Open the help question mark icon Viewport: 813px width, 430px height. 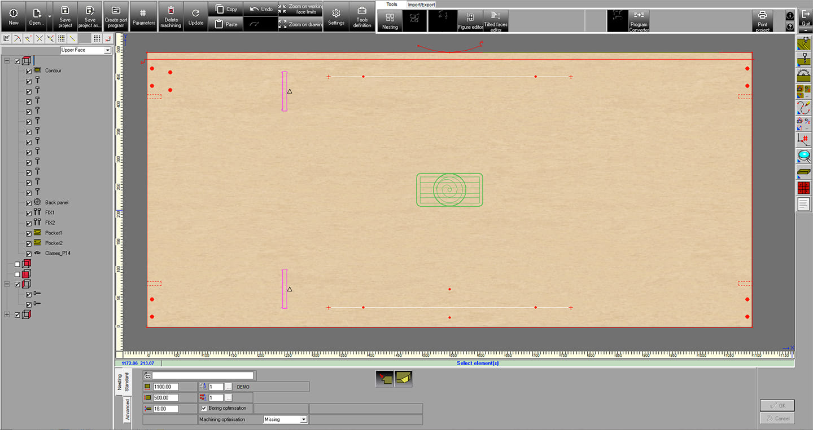point(790,26)
